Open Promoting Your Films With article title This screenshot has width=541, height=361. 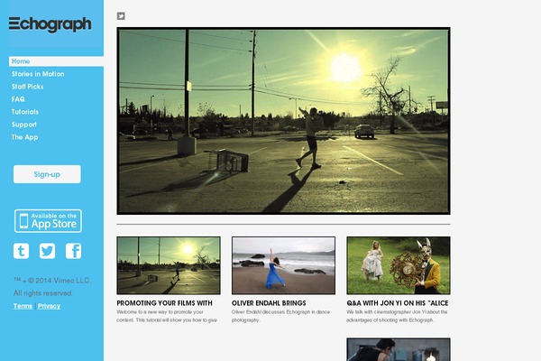click(x=165, y=303)
